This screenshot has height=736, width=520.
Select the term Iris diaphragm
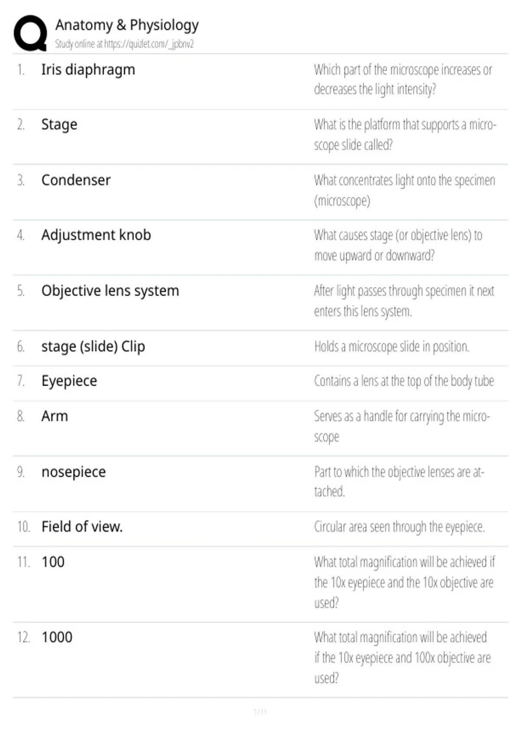click(88, 70)
